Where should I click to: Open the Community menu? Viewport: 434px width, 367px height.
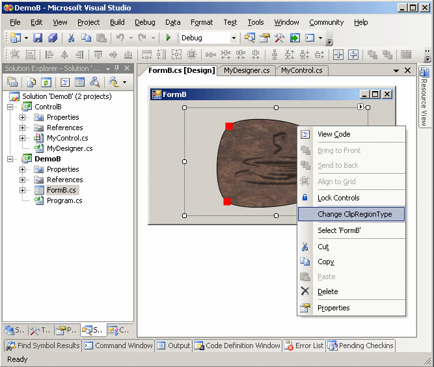pos(327,22)
